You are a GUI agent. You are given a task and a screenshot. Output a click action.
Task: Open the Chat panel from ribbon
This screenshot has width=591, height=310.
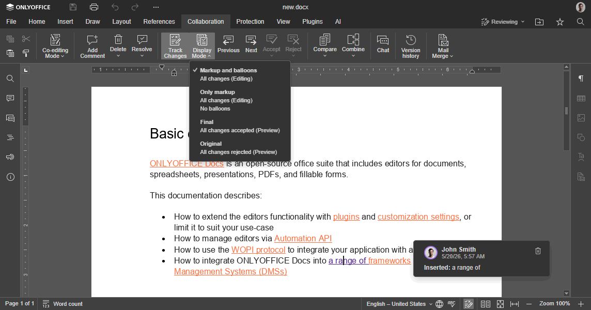pyautogui.click(x=383, y=44)
